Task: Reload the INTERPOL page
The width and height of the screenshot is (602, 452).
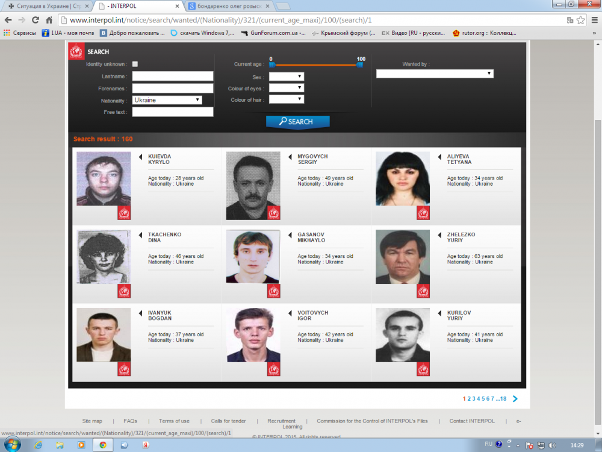Action: coord(36,20)
